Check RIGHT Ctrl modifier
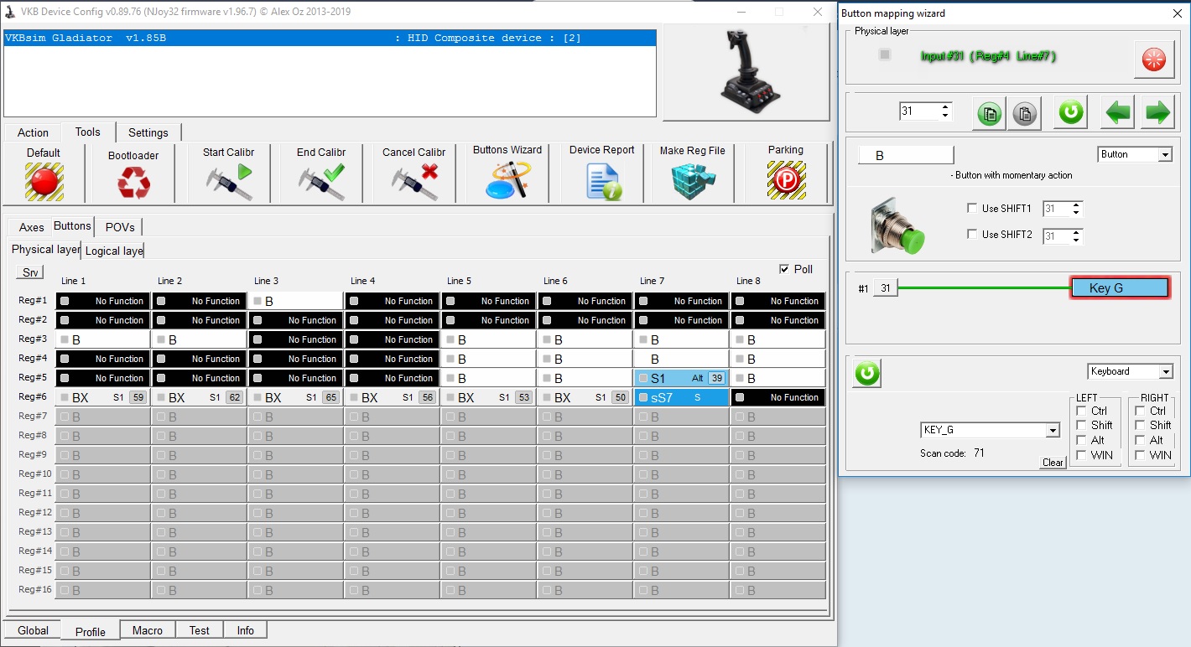The image size is (1191, 647). 1140,411
